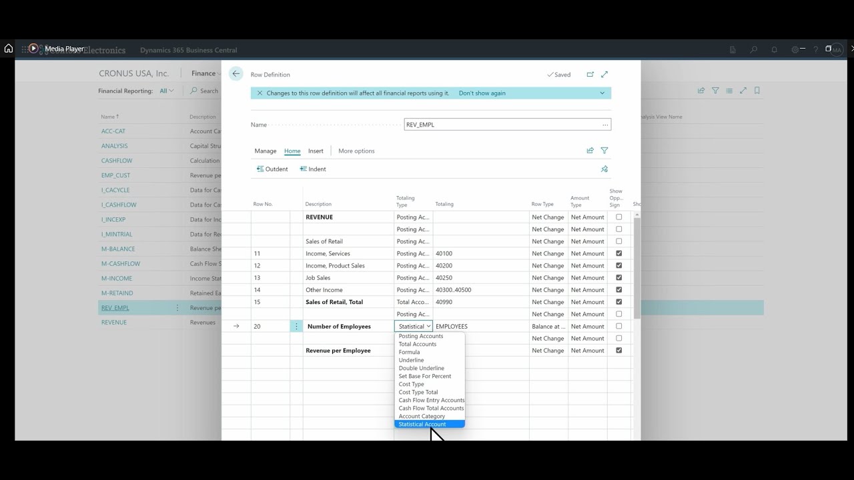Select Statistical Account in the dropdown list

(x=429, y=424)
